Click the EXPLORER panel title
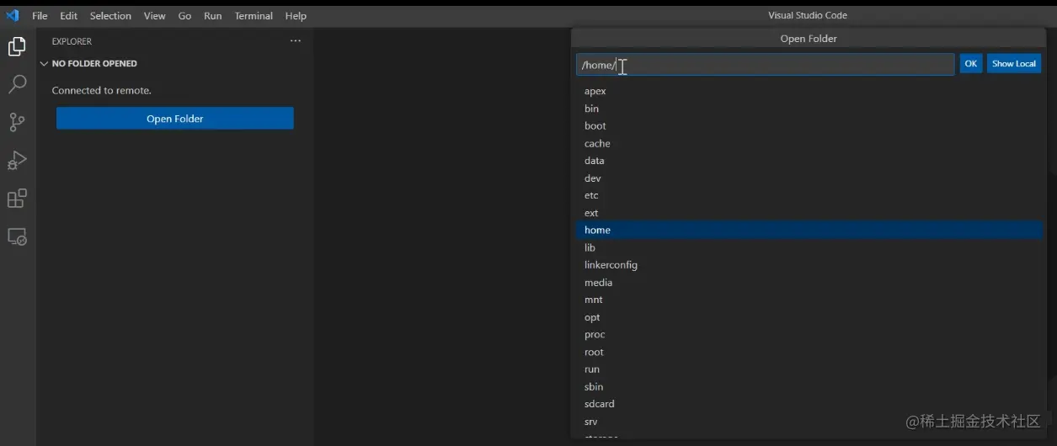1057x446 pixels. click(72, 41)
